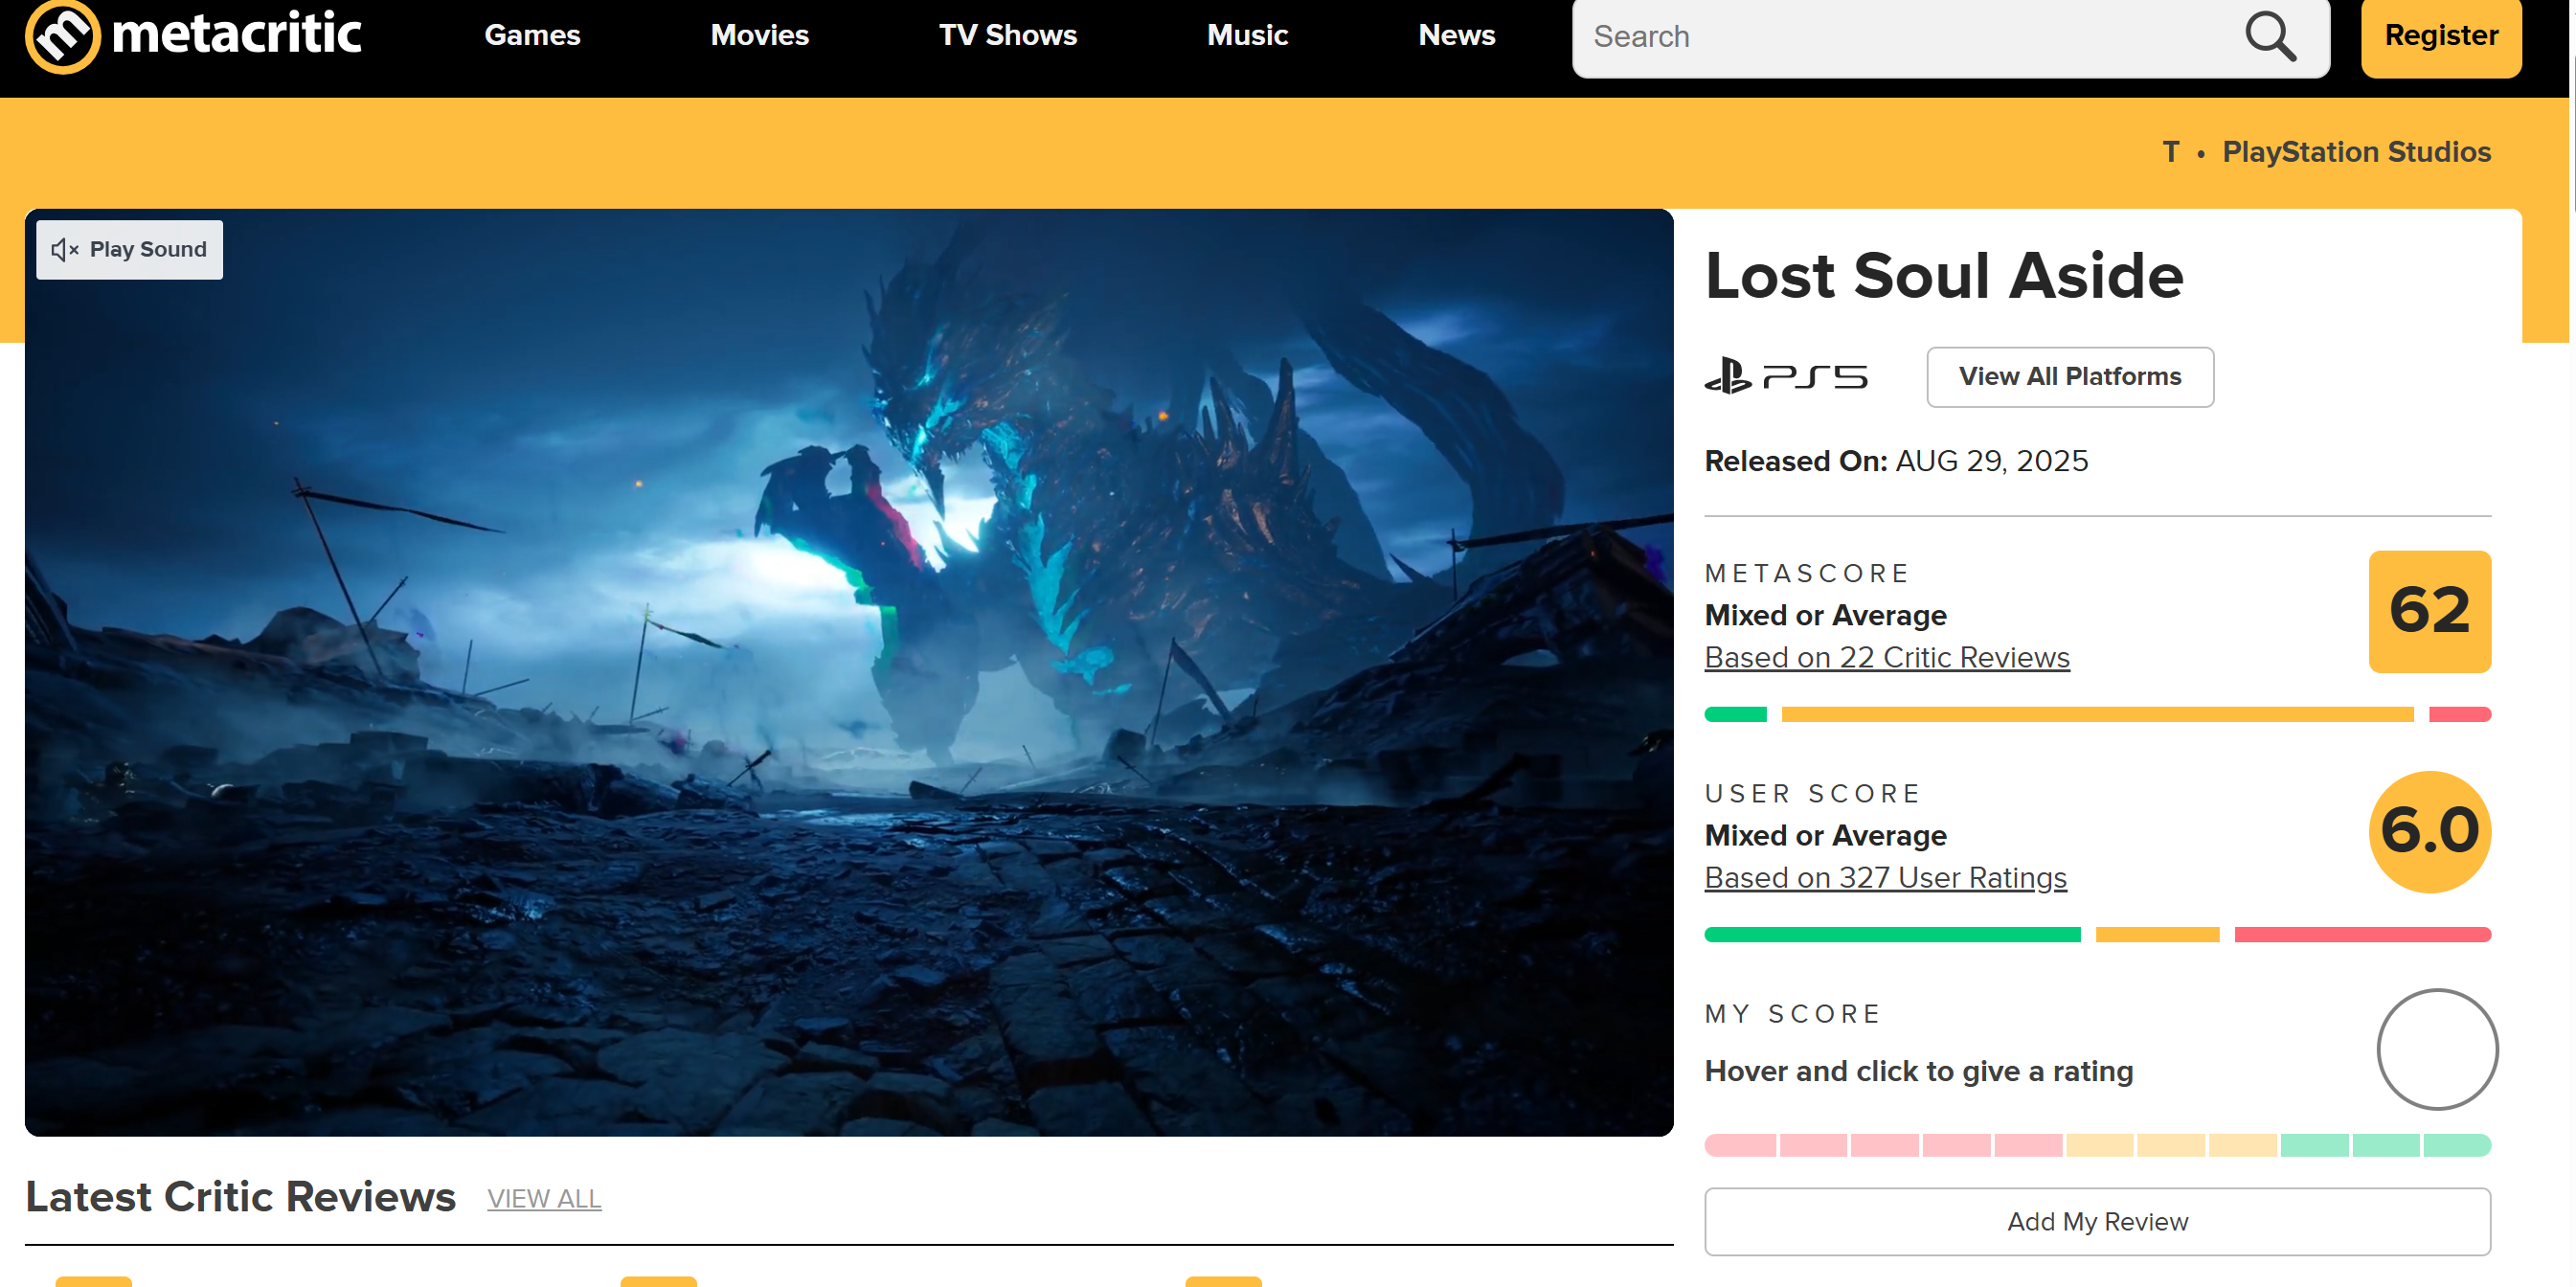Click the empty My Score circle
The image size is (2576, 1287).
(x=2436, y=1049)
